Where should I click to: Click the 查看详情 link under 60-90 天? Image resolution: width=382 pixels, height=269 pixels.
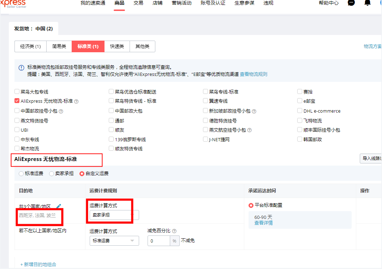click(x=263, y=223)
